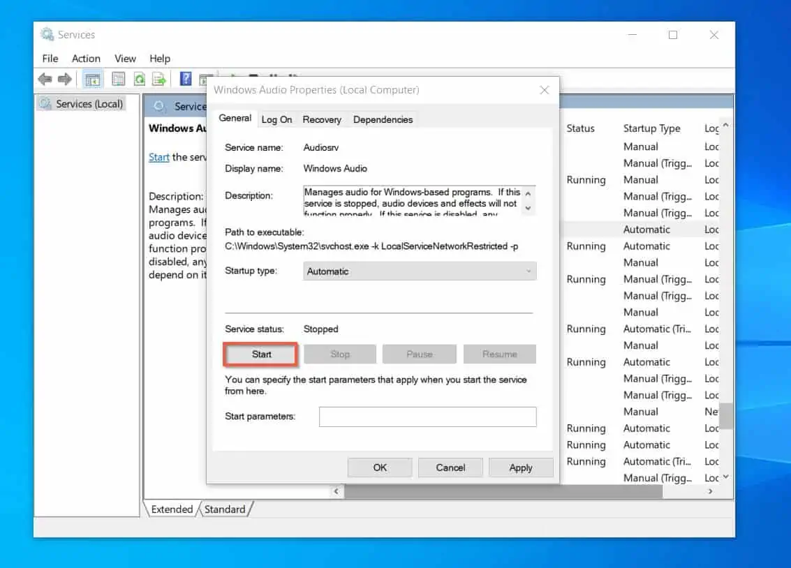Select the Extended view tab

click(x=172, y=509)
